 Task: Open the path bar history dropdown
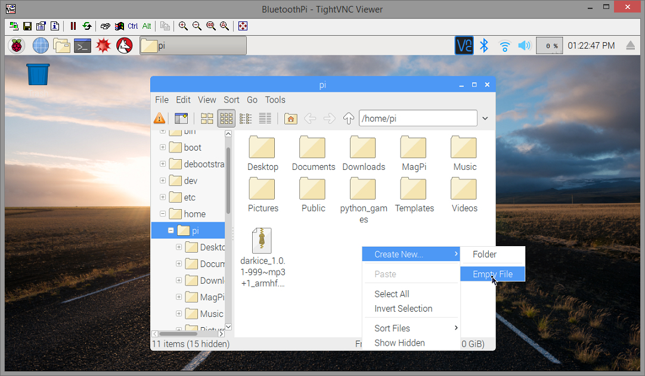(x=485, y=119)
